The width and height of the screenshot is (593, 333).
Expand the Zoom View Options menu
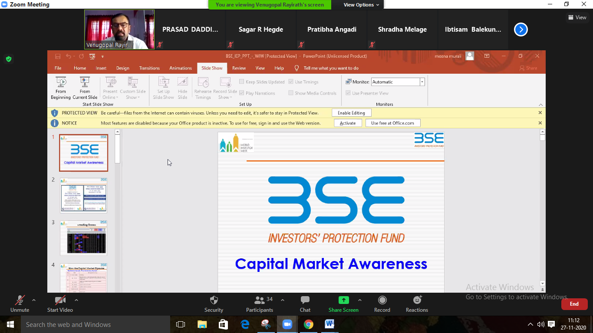(361, 5)
